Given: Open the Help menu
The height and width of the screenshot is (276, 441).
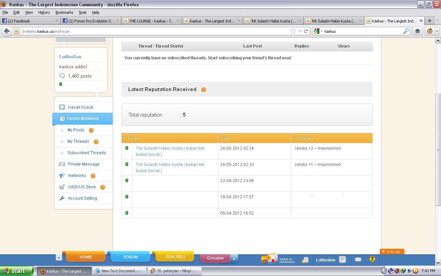Looking at the screenshot, I should pos(95,12).
